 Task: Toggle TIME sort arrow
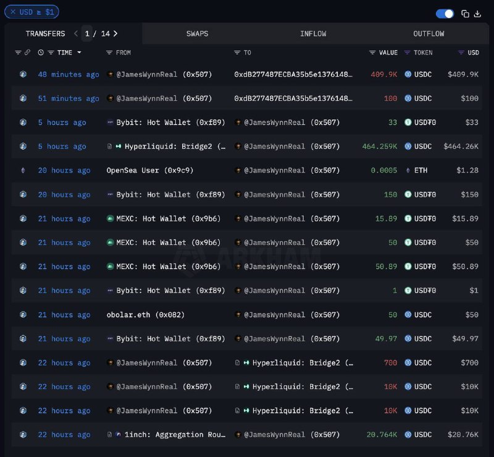coord(79,53)
